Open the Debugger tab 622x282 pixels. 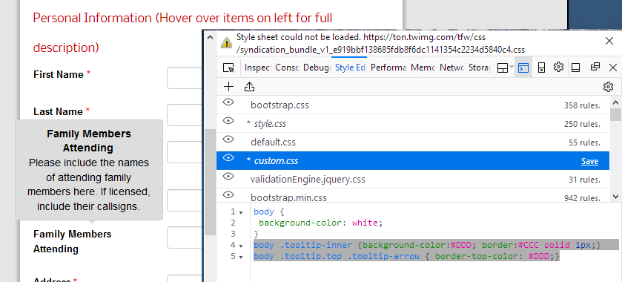(x=317, y=68)
